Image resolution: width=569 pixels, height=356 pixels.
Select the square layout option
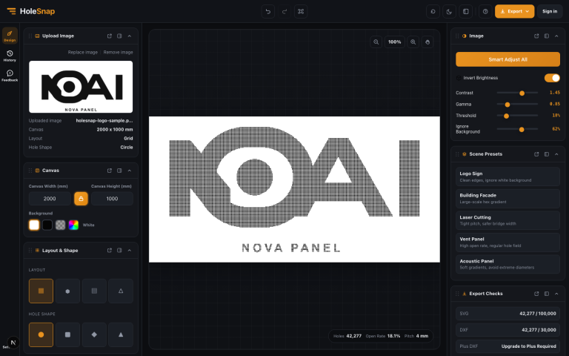click(94, 291)
